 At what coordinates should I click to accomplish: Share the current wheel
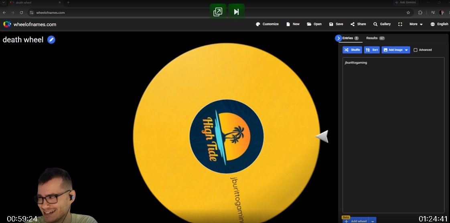tap(358, 24)
